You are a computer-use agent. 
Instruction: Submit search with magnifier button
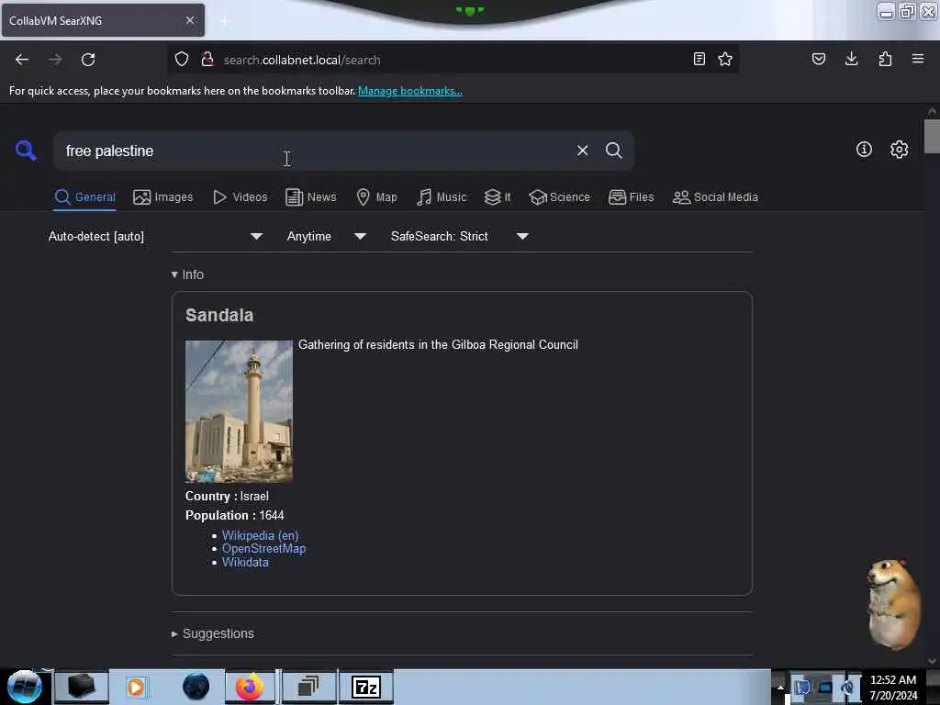point(614,151)
